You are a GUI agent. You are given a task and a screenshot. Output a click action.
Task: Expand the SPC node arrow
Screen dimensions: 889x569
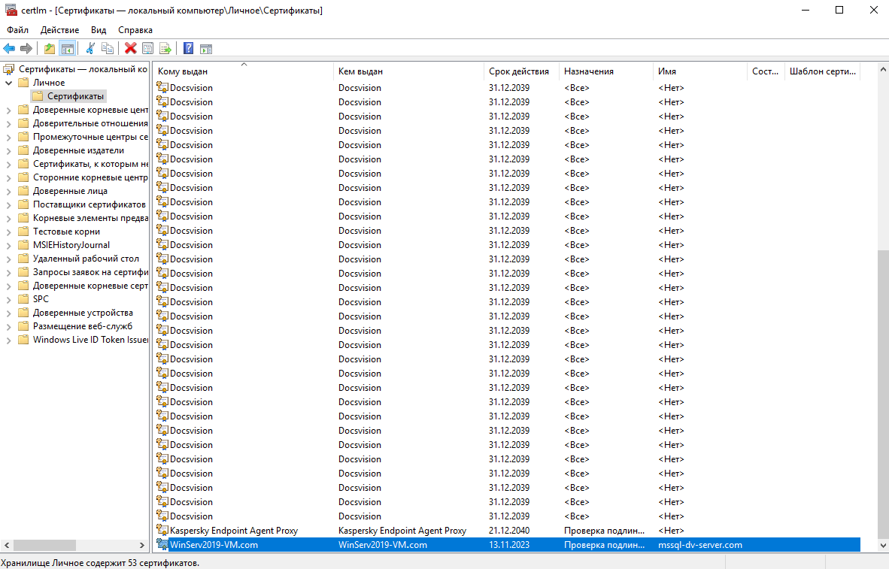(8, 299)
